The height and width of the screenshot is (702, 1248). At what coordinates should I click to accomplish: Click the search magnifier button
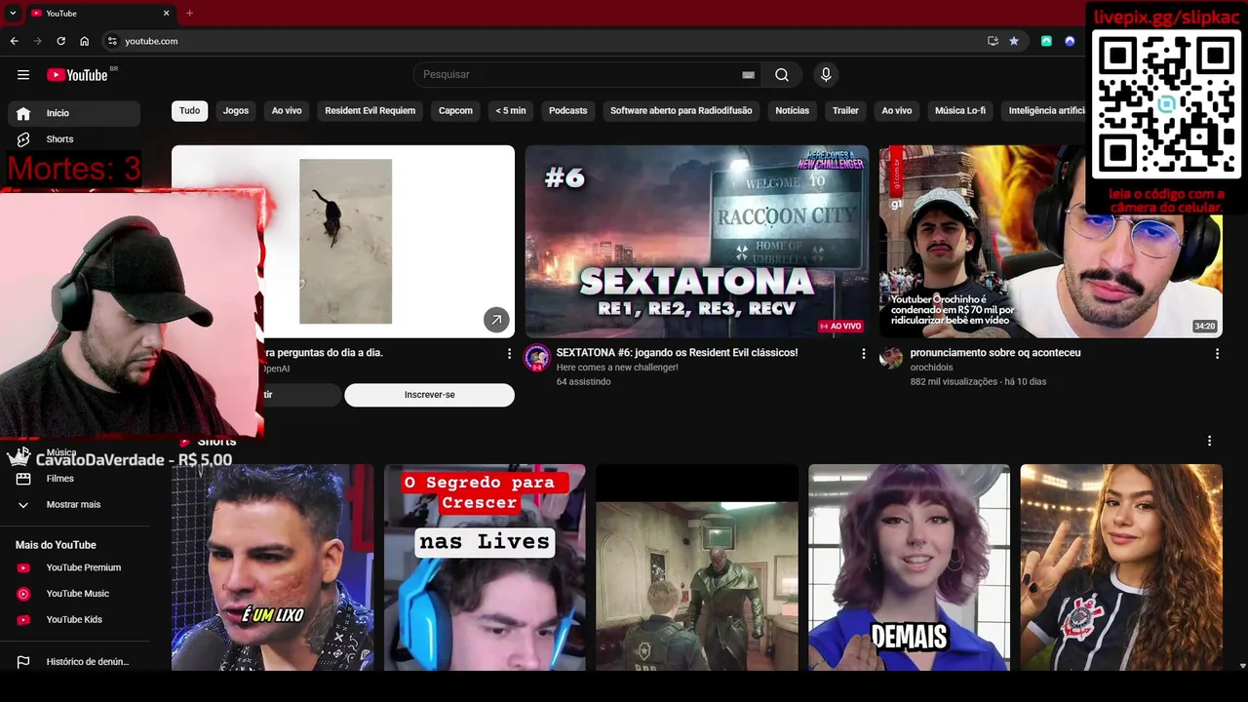782,75
